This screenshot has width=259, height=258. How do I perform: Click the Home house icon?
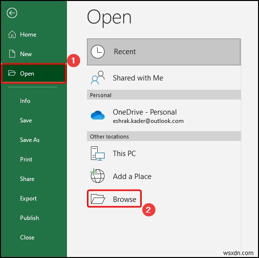point(12,35)
